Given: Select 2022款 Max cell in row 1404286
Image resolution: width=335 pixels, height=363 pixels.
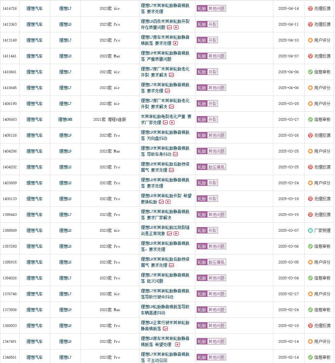Looking at the screenshot, I should click(x=110, y=151).
